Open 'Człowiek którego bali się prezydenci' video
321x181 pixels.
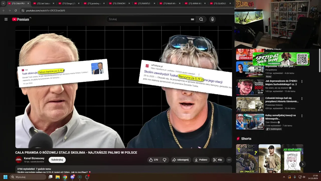pyautogui.click(x=282, y=100)
